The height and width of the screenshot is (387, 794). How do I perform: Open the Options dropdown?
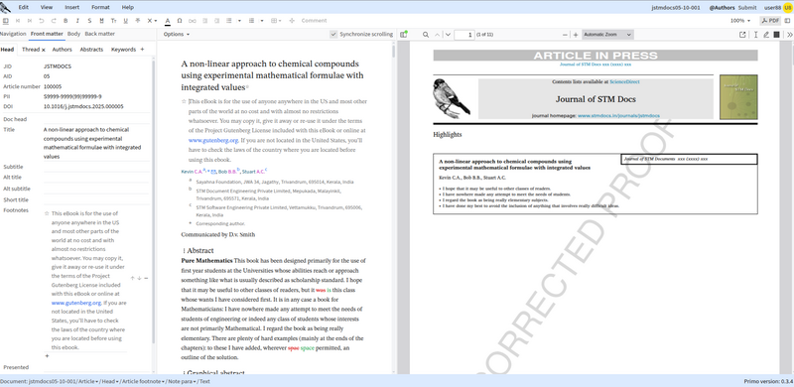click(x=177, y=34)
